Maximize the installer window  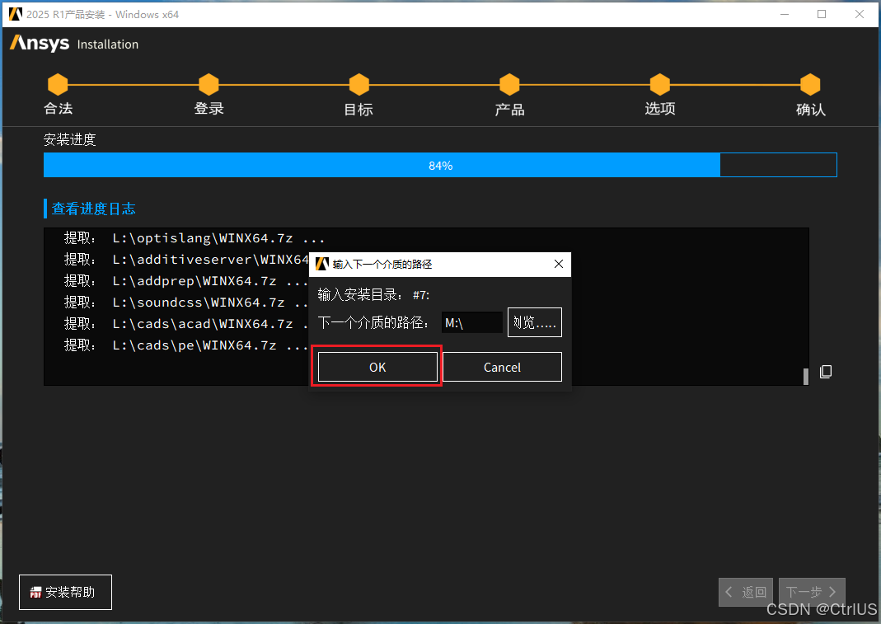822,14
